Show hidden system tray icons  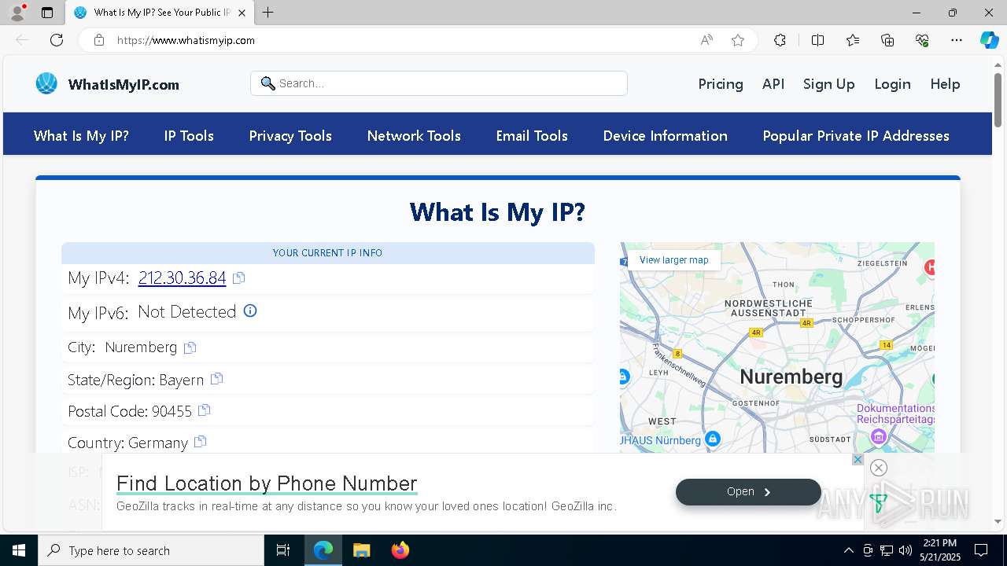tap(848, 550)
